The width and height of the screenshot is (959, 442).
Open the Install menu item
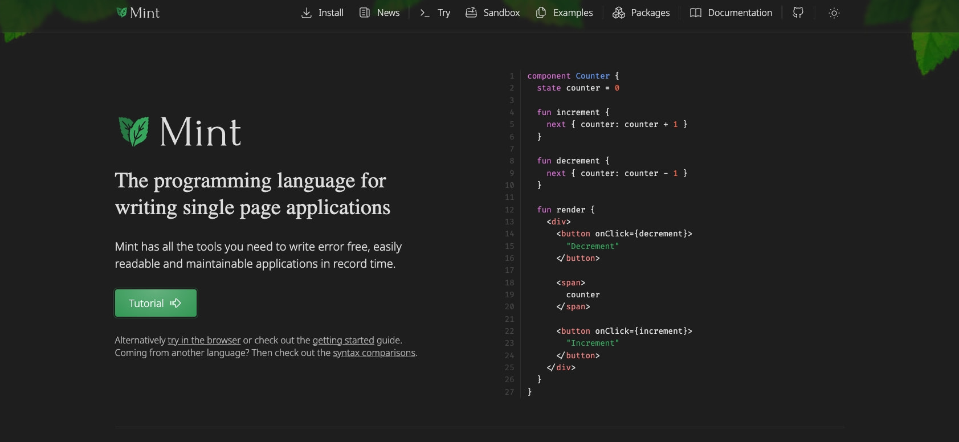[323, 13]
